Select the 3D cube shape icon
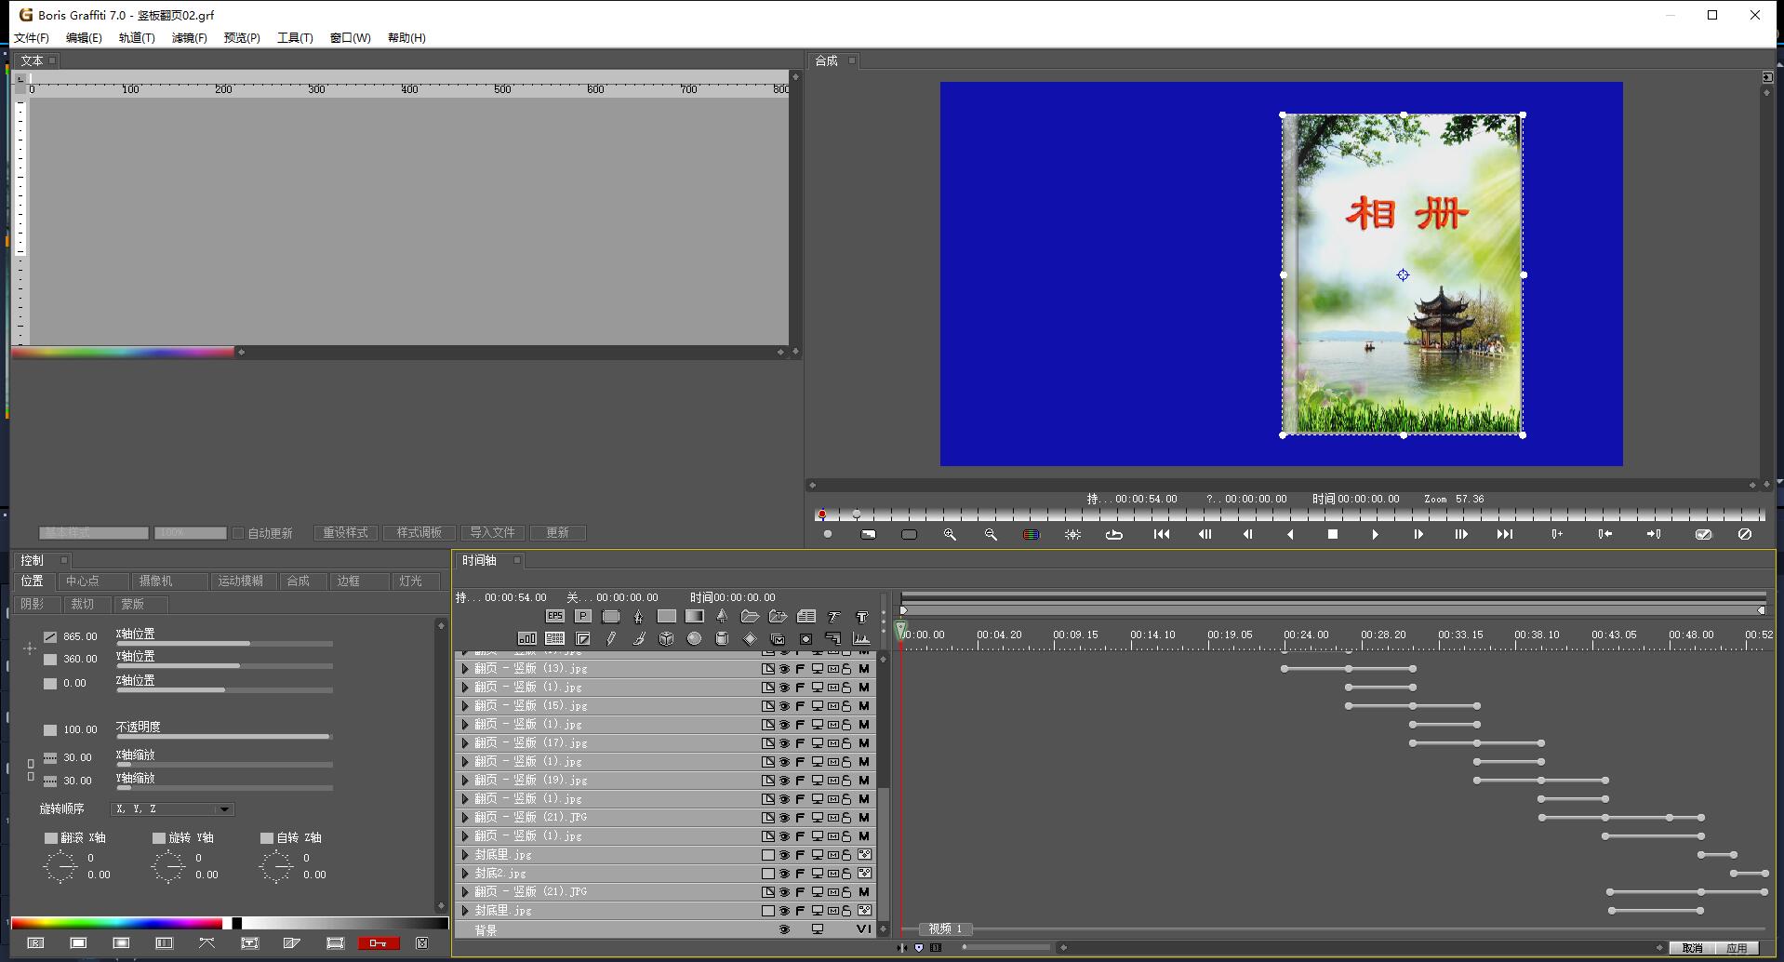Image resolution: width=1784 pixels, height=962 pixels. point(666,638)
